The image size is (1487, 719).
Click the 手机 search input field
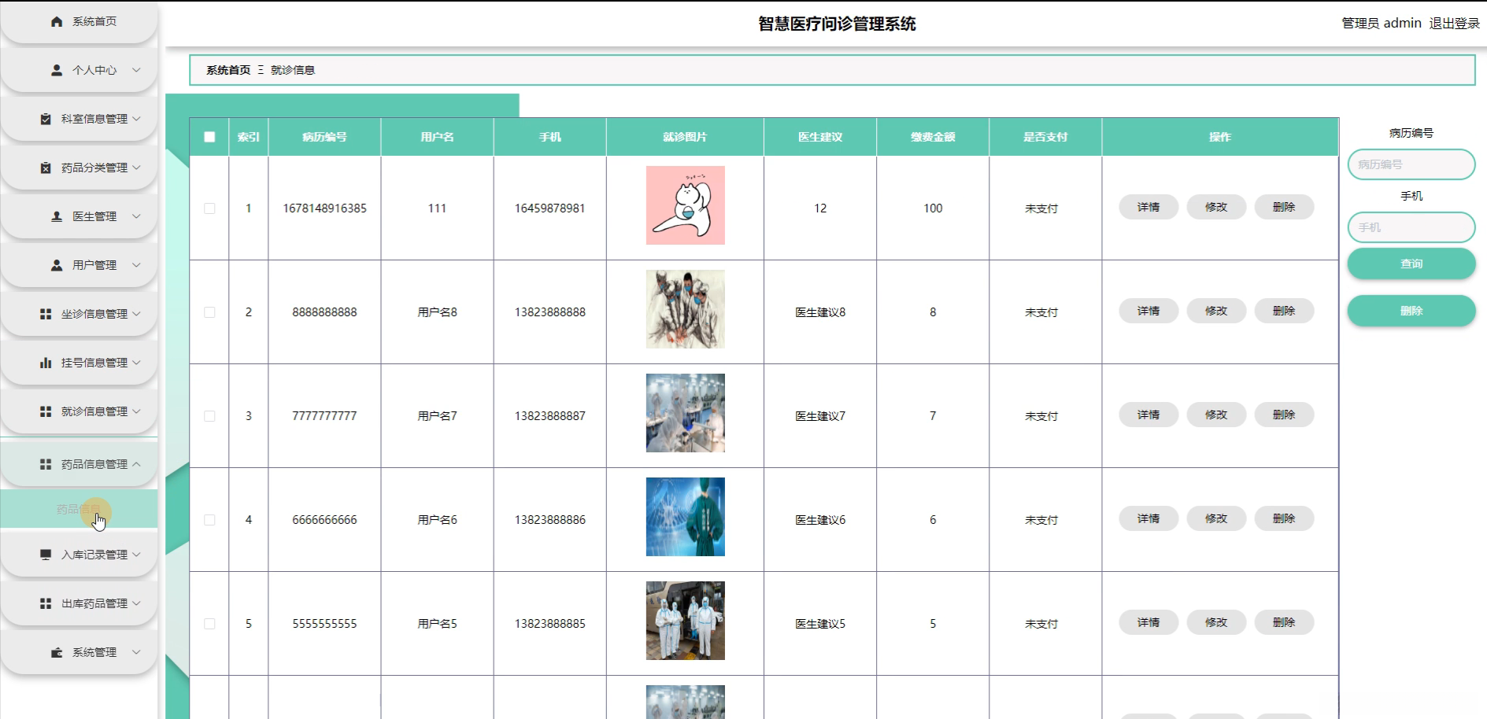point(1411,227)
